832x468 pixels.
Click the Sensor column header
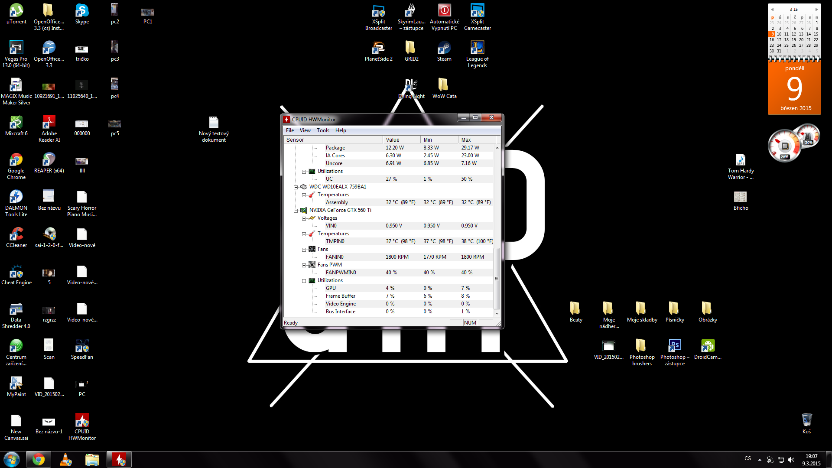(x=333, y=140)
